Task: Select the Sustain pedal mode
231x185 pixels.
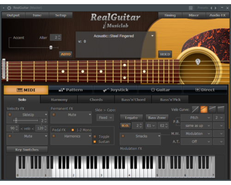Action: coord(95,142)
